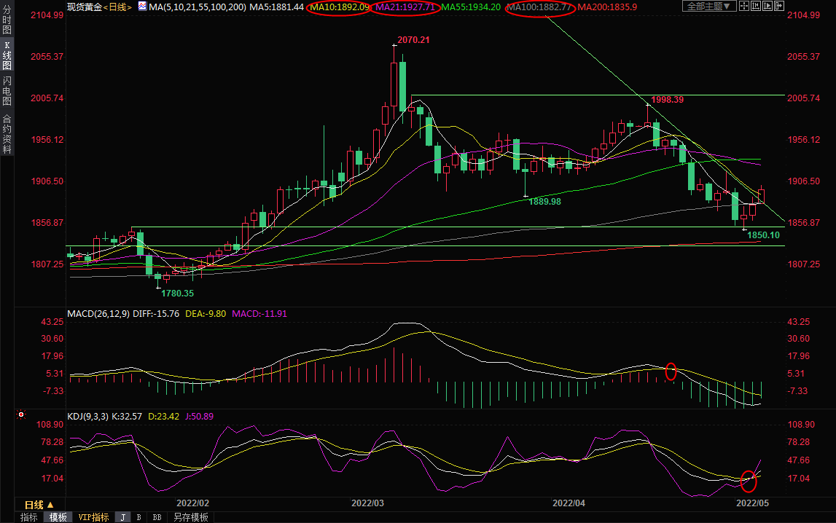Toggle the B indicator button
836x523 pixels.
pos(138,517)
